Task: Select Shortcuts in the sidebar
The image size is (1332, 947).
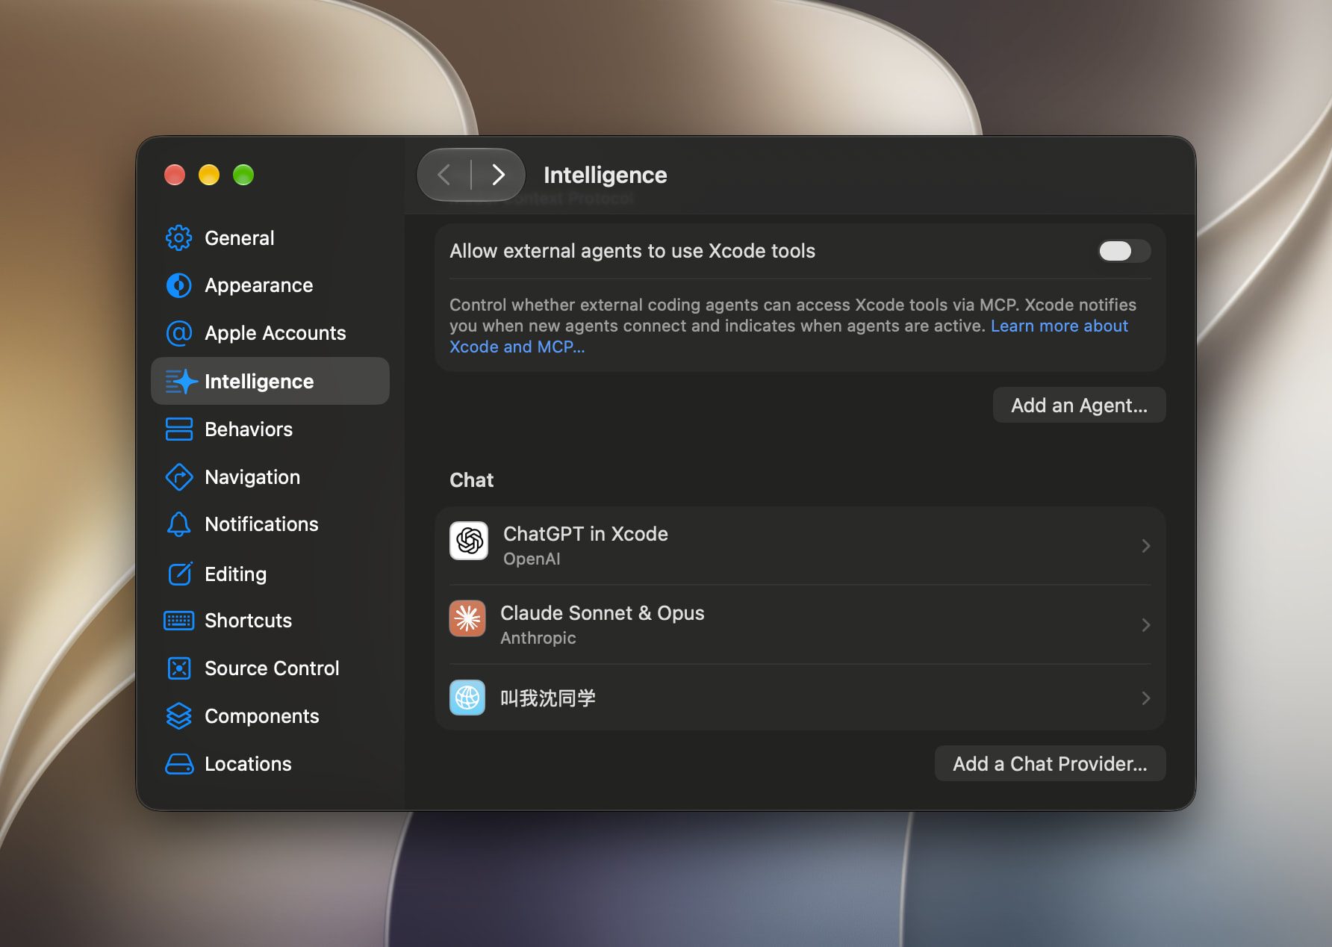Action: tap(270, 620)
